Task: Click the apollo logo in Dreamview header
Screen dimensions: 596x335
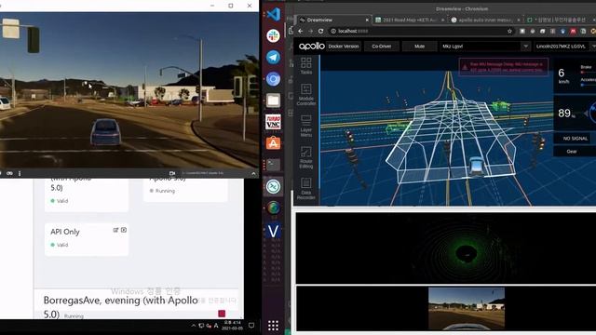Action: pos(311,47)
